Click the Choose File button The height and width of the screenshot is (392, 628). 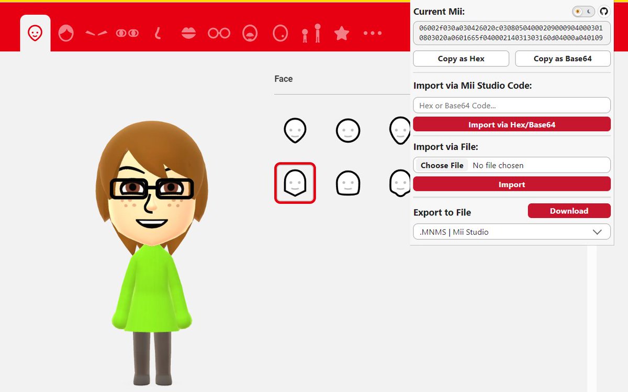(x=442, y=165)
